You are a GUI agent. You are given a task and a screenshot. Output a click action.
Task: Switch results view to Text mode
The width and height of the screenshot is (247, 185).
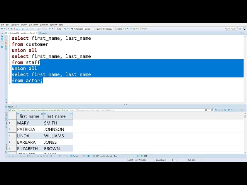point(7,124)
